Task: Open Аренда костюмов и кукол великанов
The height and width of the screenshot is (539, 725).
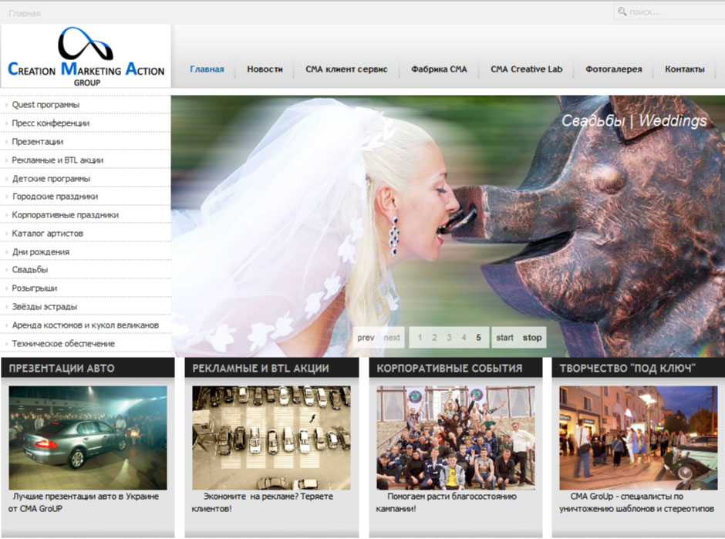Action: pyautogui.click(x=85, y=325)
